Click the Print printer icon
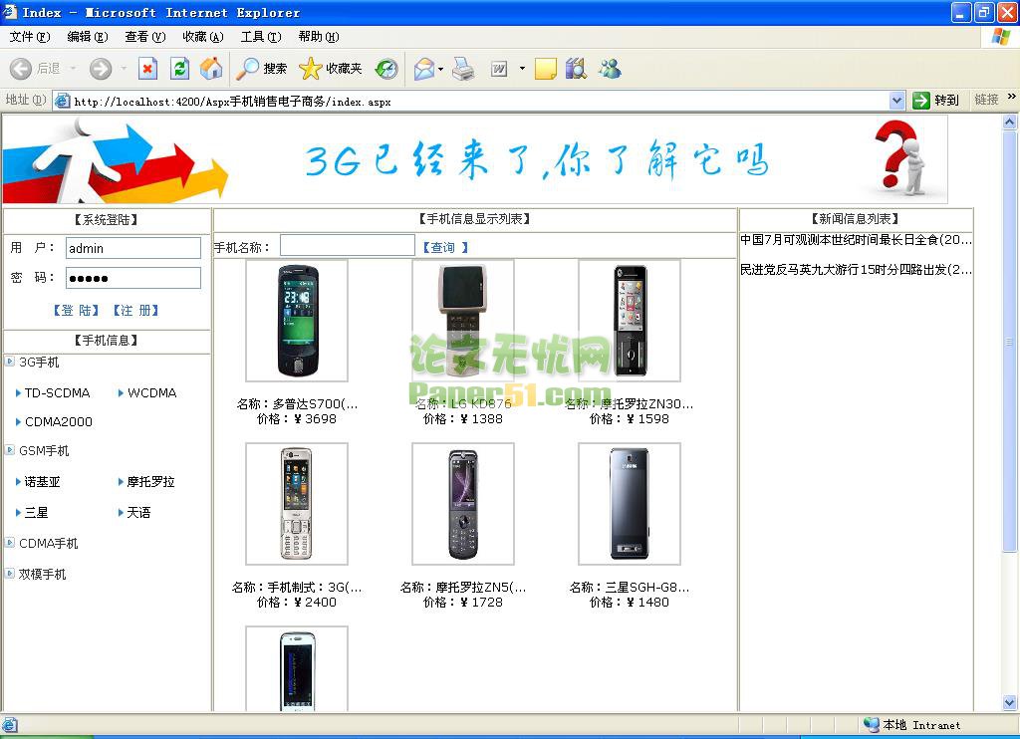Image resolution: width=1020 pixels, height=739 pixels. coord(463,69)
